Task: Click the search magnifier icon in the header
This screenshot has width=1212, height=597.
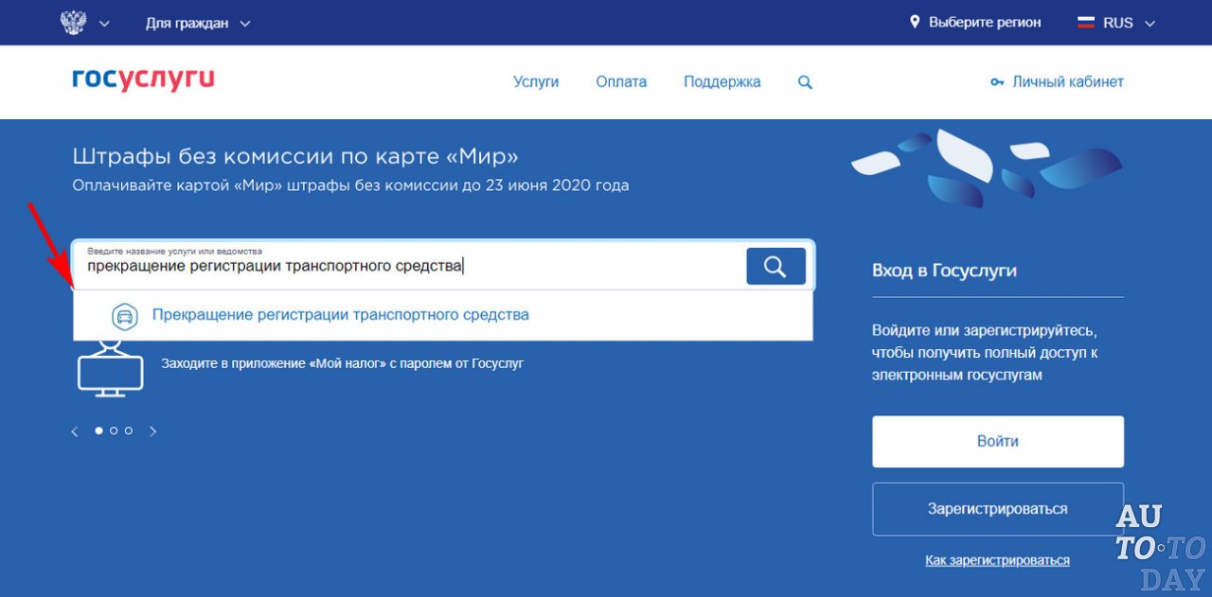Action: coord(804,81)
